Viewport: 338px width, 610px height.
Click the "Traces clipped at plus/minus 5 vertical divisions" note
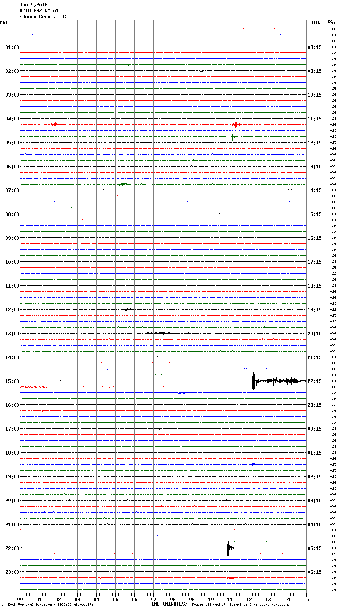240,604
